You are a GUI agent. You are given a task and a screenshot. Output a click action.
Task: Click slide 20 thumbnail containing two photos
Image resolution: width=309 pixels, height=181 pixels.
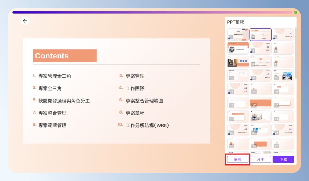(260, 116)
